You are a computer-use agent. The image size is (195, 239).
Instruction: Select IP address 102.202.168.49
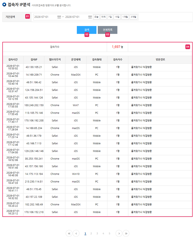[x=34, y=204]
